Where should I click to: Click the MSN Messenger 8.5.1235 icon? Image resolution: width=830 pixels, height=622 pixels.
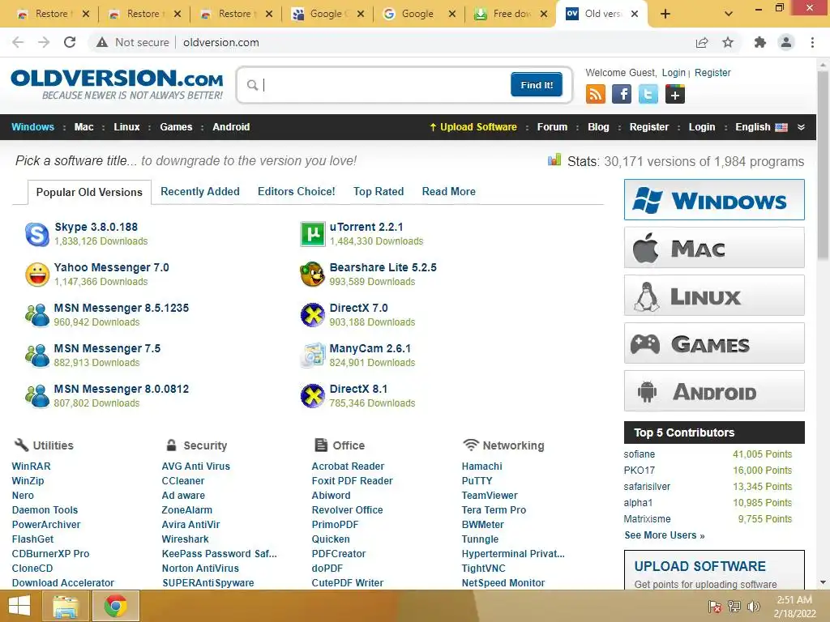pos(37,315)
